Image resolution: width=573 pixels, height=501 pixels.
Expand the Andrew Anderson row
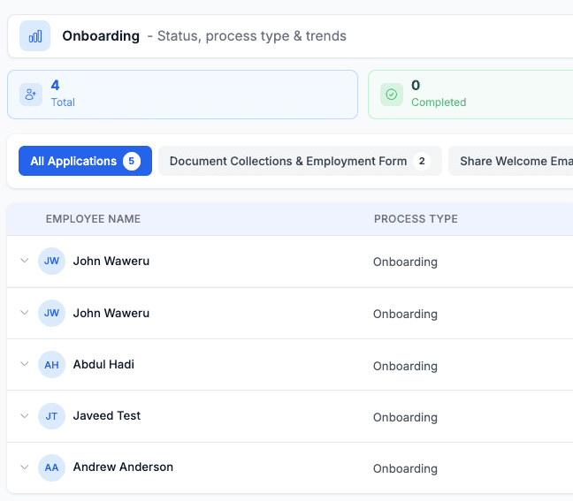[25, 467]
